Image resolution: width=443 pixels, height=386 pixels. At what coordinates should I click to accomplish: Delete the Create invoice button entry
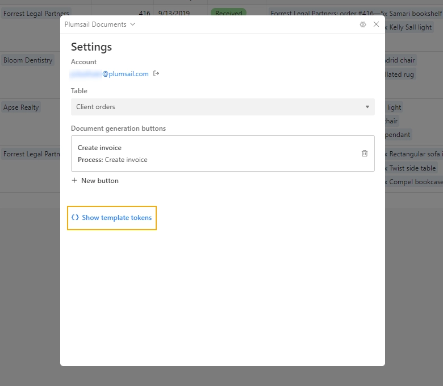[365, 153]
